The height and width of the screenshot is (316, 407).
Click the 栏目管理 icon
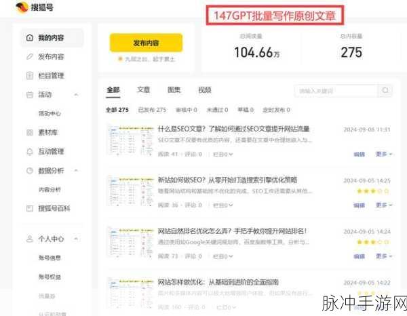click(30, 75)
